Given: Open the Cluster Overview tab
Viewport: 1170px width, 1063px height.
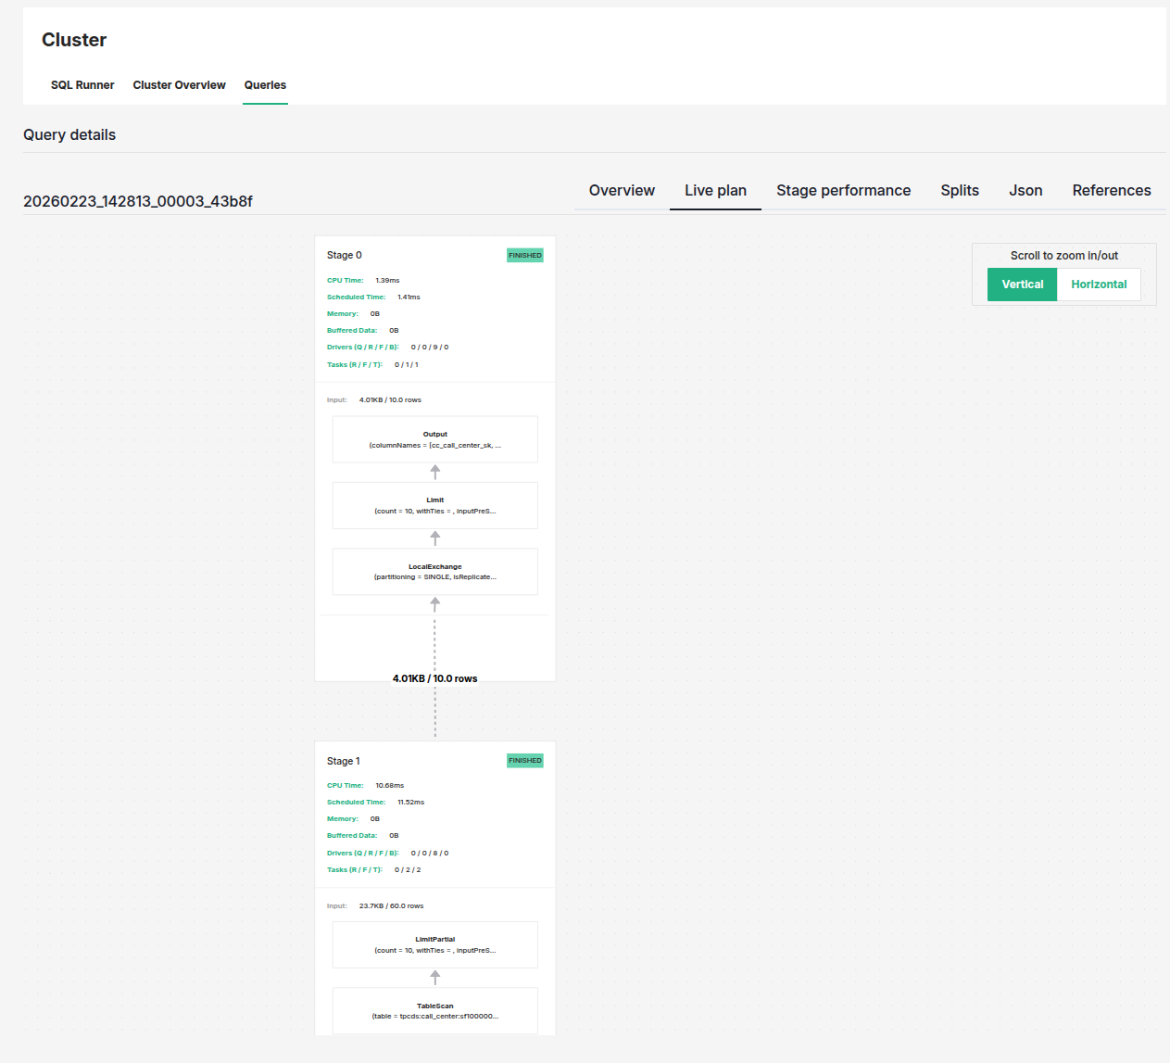Looking at the screenshot, I should [179, 84].
